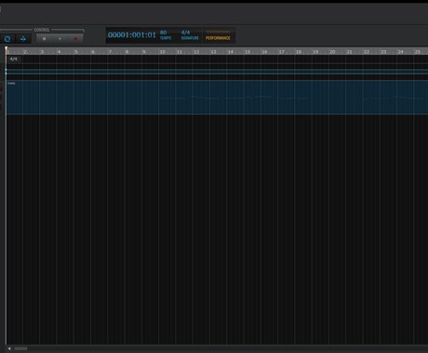
Task: Jump to measure 5 on the ruler
Action: pyautogui.click(x=76, y=52)
